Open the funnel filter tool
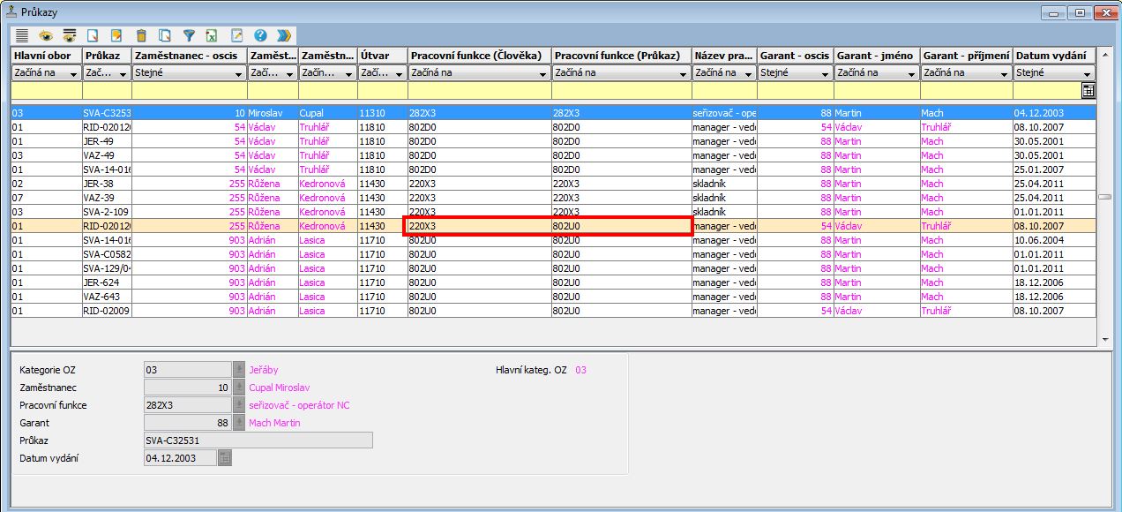1122x512 pixels. click(189, 35)
